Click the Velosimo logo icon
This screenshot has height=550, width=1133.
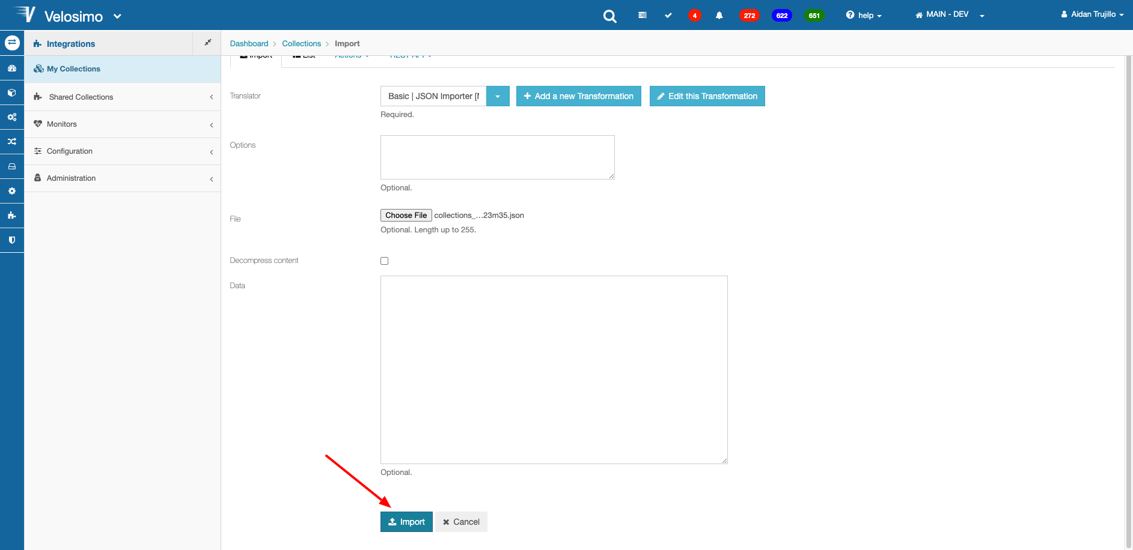26,14
